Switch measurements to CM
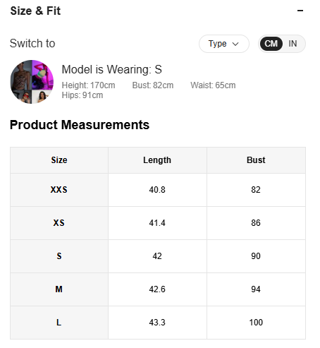The width and height of the screenshot is (320, 348). click(271, 44)
